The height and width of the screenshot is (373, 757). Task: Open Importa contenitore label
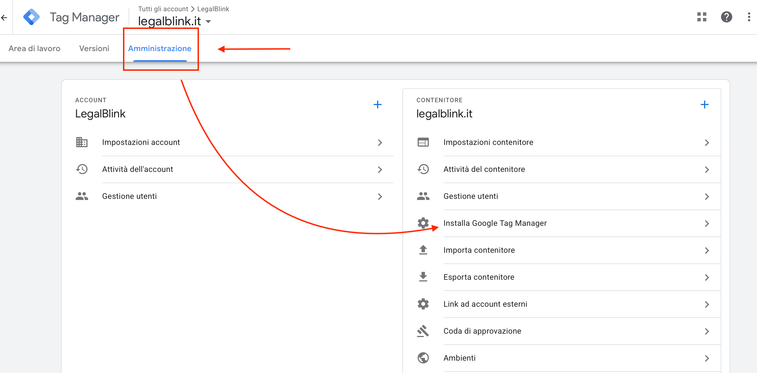[x=479, y=250]
